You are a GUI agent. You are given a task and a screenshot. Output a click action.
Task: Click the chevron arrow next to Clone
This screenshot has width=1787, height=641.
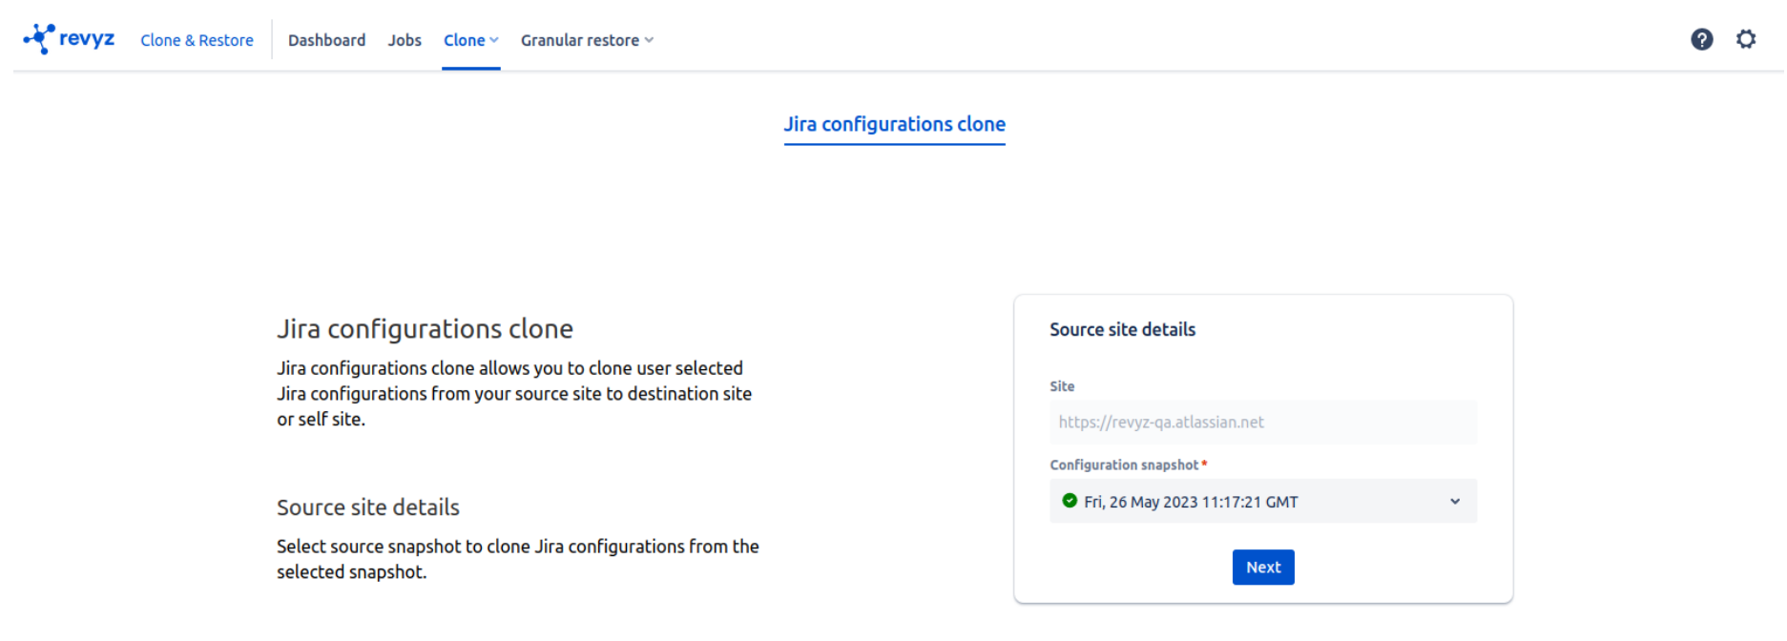coord(494,40)
